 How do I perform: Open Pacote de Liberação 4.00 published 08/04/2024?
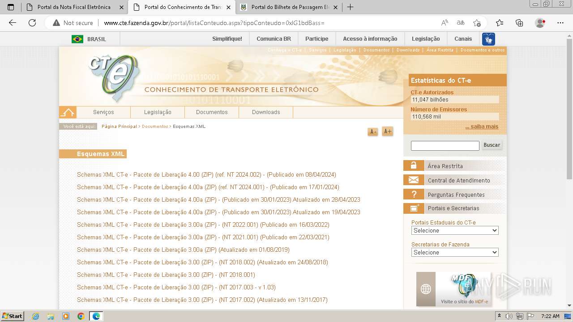(x=206, y=175)
